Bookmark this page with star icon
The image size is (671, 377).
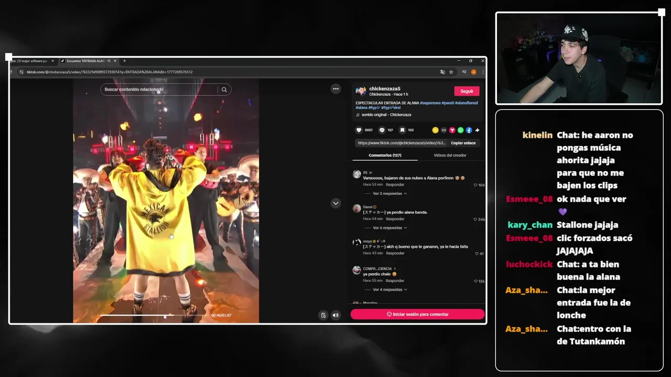coord(451,72)
